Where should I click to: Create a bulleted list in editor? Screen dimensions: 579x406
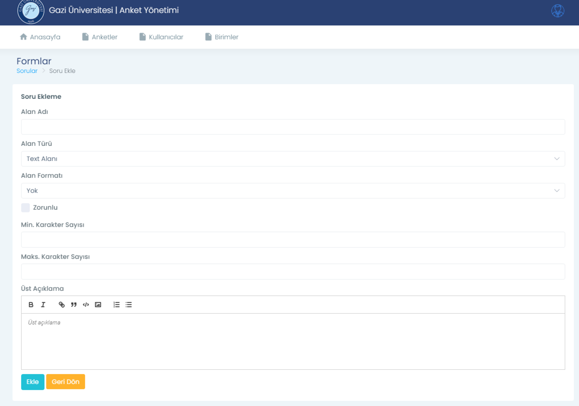pyautogui.click(x=129, y=305)
